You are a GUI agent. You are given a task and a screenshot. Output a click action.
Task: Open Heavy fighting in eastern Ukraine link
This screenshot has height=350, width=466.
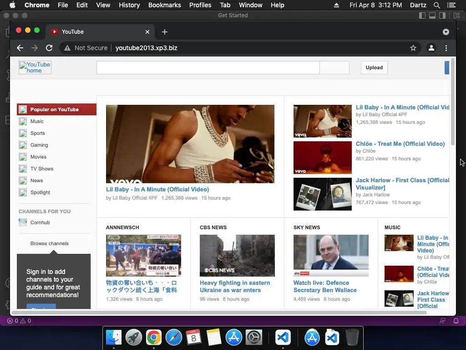click(x=235, y=286)
